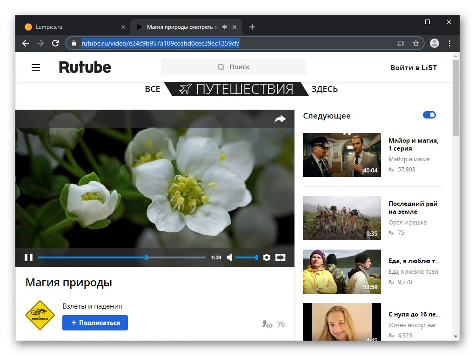Open a new browser tab

(x=252, y=27)
